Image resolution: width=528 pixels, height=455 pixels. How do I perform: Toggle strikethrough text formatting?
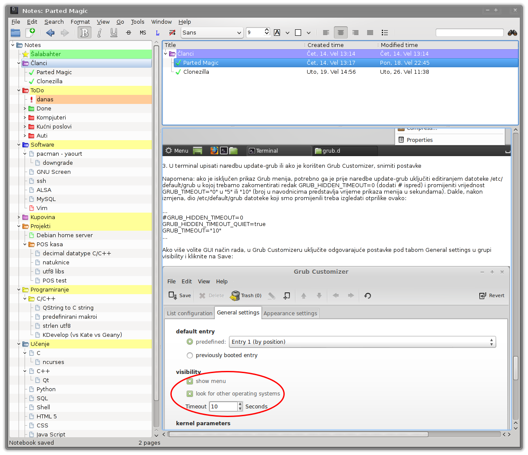click(x=129, y=33)
